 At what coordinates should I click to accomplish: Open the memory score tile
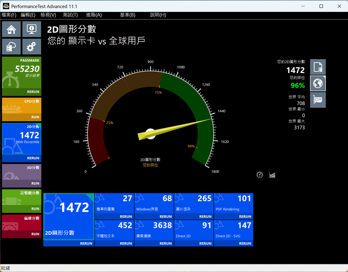coord(21,197)
